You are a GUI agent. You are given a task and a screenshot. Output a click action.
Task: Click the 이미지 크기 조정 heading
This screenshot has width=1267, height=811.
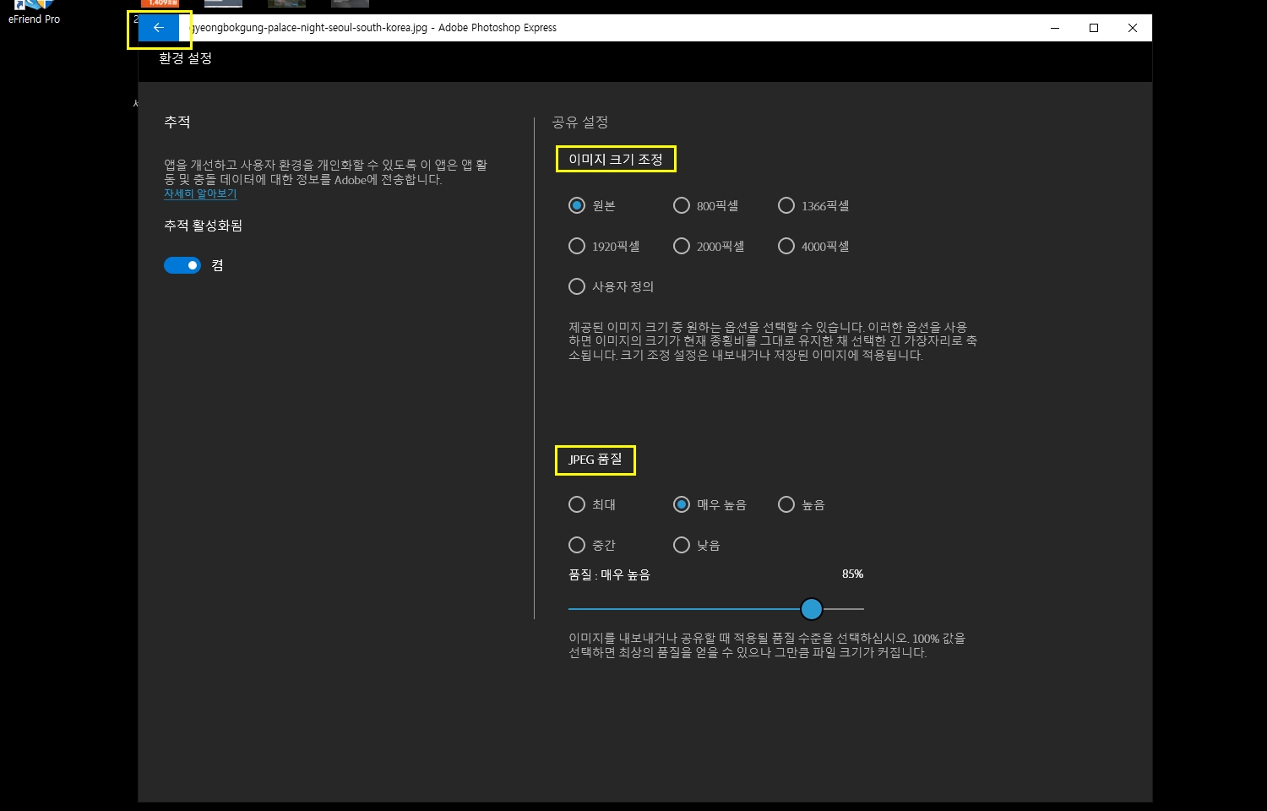[616, 159]
